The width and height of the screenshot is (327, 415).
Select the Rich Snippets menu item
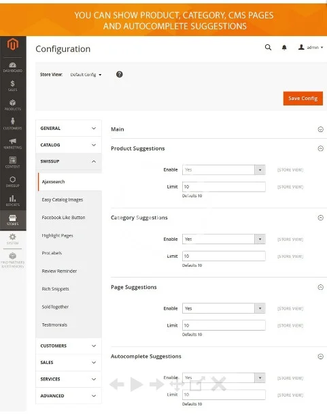[55, 288]
